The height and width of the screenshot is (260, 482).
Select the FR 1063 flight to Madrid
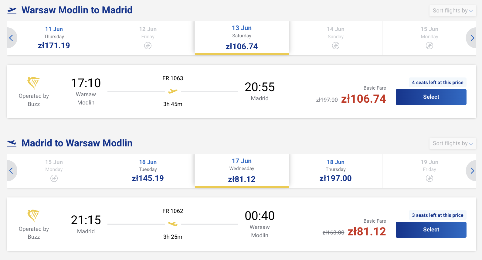431,97
